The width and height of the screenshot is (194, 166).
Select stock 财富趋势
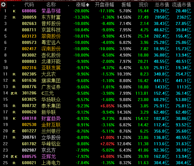click(x=51, y=118)
